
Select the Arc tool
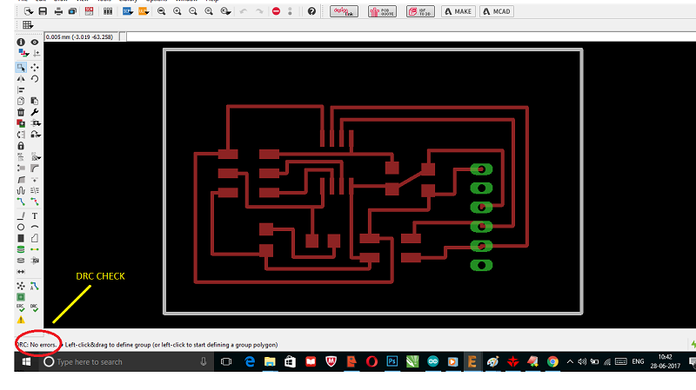coord(35,227)
